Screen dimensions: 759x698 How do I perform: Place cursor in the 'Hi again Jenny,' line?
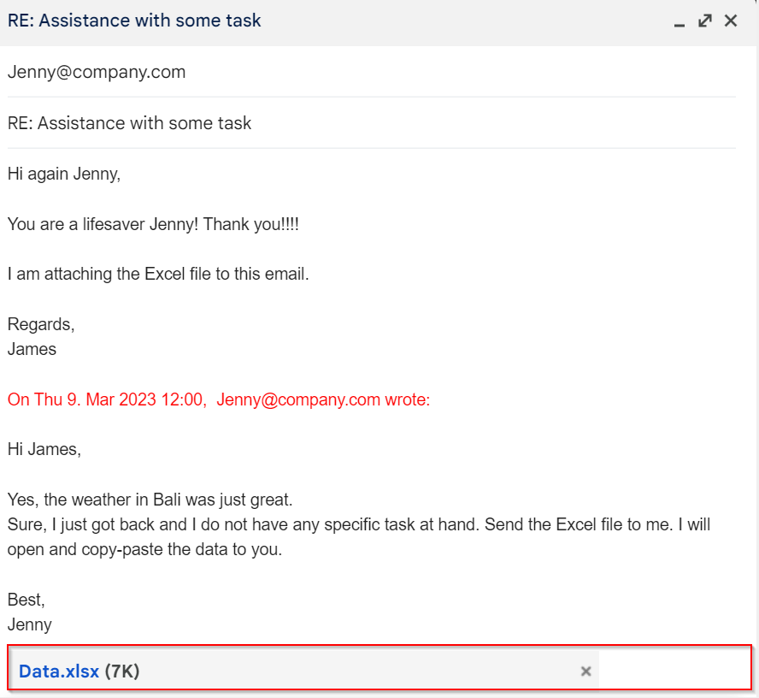64,174
